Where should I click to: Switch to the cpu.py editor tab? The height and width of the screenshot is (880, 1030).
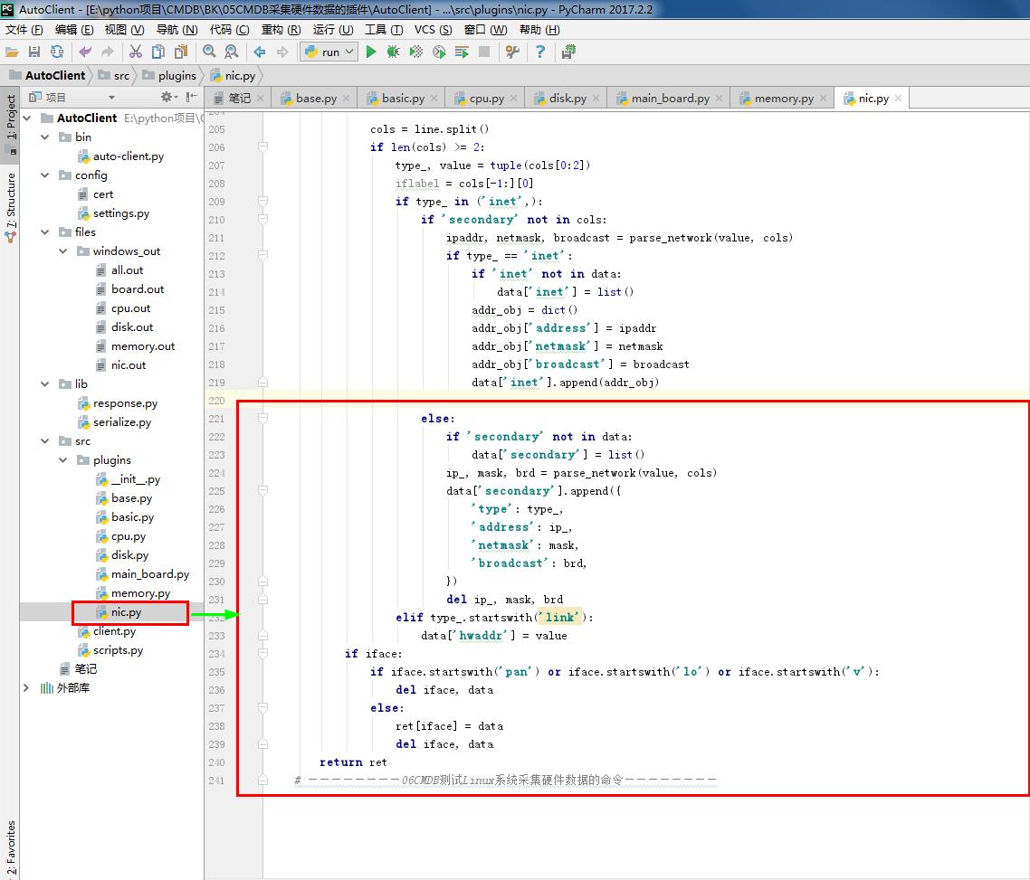pyautogui.click(x=486, y=99)
